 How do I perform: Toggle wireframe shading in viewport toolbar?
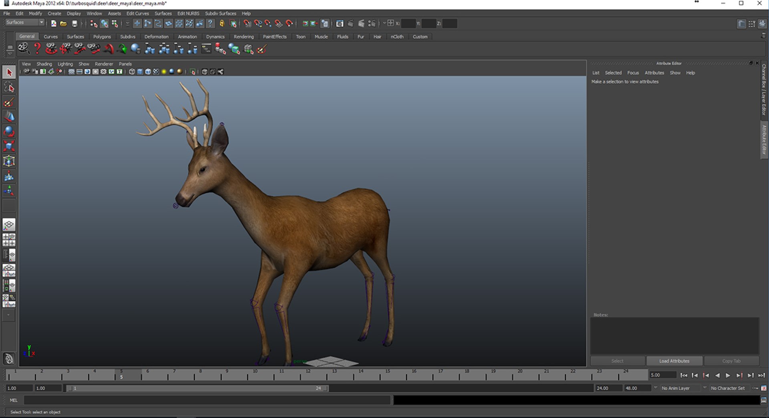[x=132, y=72]
